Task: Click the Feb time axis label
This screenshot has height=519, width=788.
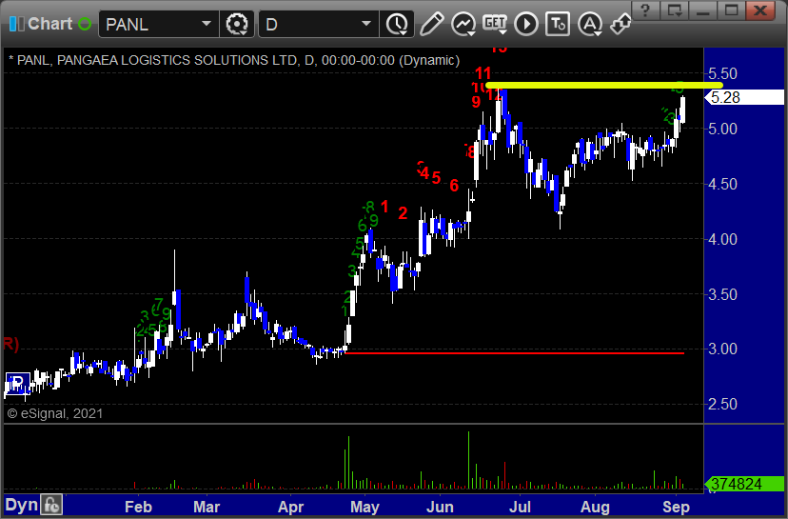Action: pyautogui.click(x=138, y=507)
